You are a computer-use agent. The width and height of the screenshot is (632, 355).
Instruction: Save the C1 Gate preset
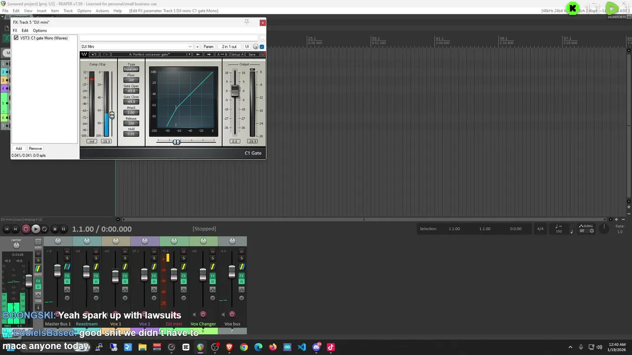[252, 54]
